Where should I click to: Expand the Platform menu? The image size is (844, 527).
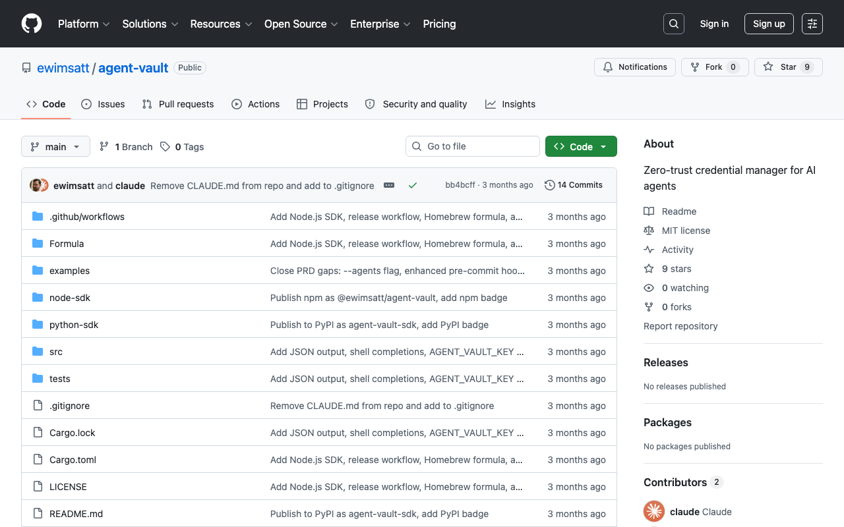tap(84, 24)
